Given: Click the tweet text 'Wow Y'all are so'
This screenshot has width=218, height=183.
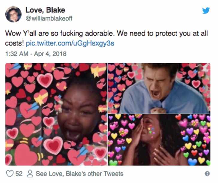Looking at the screenshot, I should [32, 33].
